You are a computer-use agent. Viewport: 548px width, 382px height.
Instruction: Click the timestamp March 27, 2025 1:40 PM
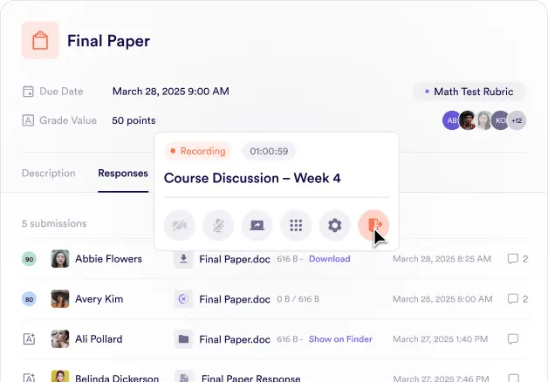[x=441, y=339]
